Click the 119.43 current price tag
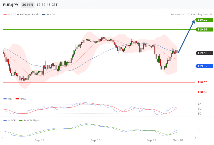214x145 pixels. point(204,53)
